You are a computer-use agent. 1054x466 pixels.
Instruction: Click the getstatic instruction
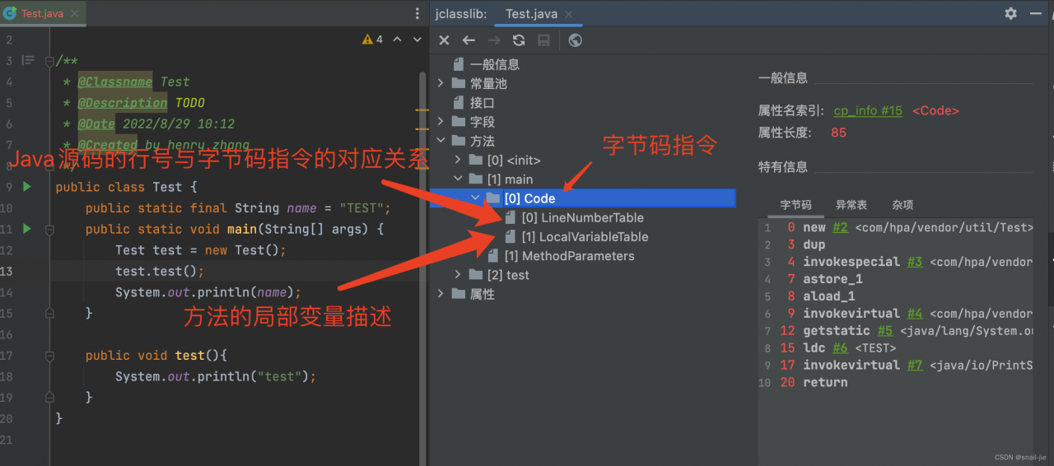point(837,331)
